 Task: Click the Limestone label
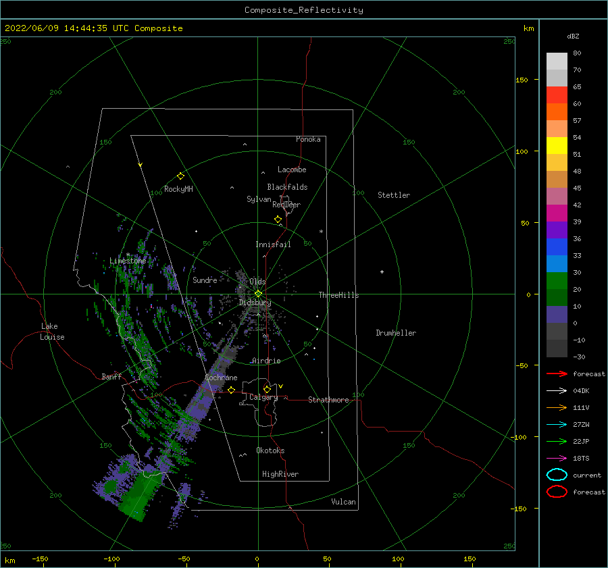(128, 261)
